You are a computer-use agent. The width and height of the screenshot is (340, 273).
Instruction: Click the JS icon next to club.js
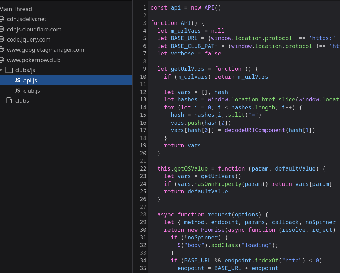pyautogui.click(x=18, y=91)
